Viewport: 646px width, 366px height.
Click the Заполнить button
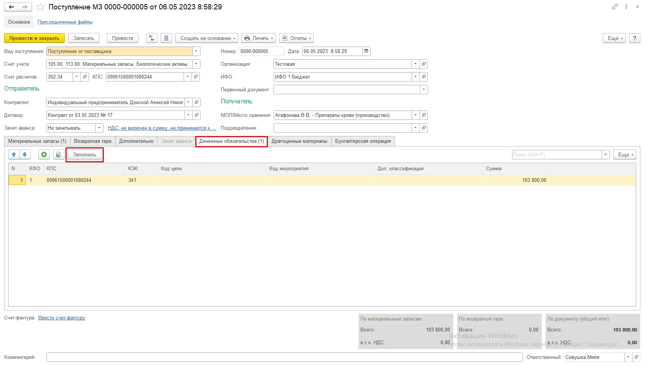pos(85,154)
